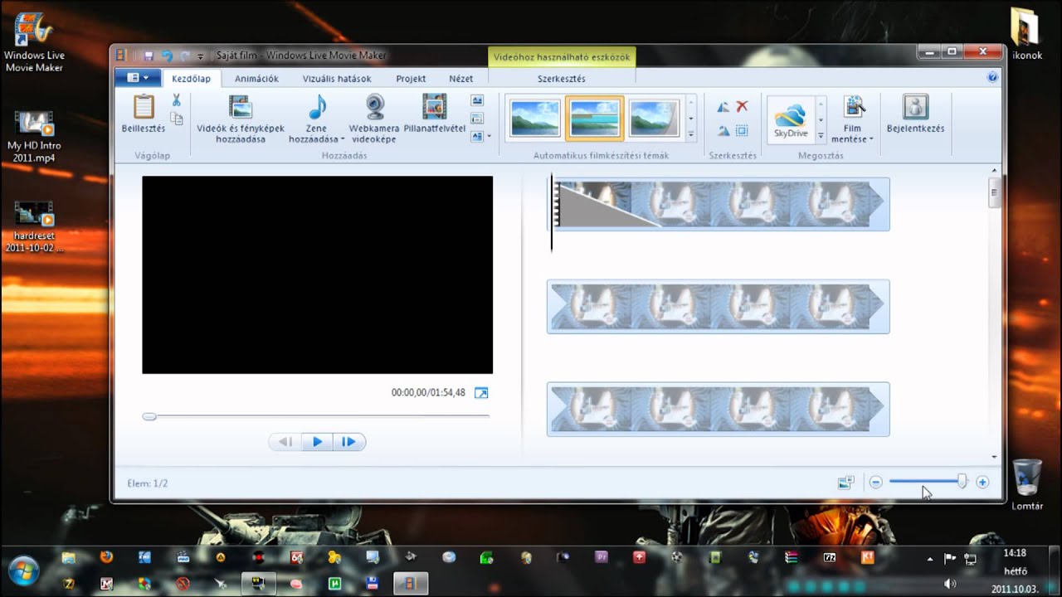Viewport: 1062px width, 597px height.
Task: Click the add title icon beside Pillanatfelvétel
Action: point(477,100)
